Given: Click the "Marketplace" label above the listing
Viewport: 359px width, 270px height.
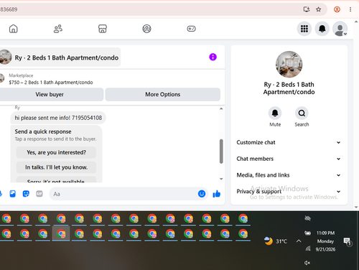Looking at the screenshot, I should [x=21, y=75].
